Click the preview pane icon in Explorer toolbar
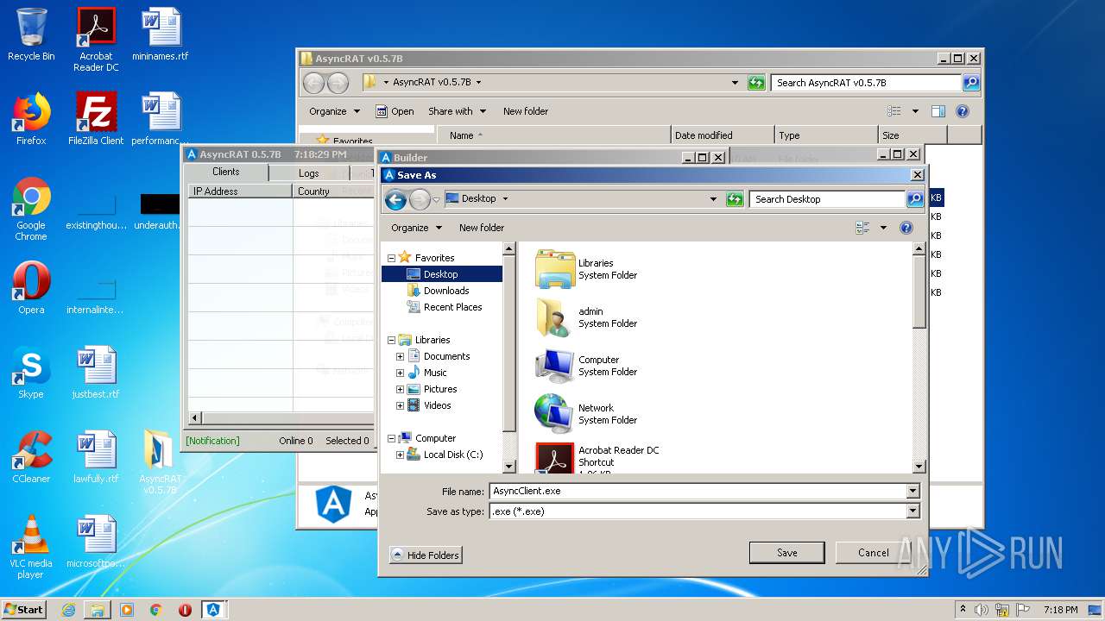 point(938,111)
